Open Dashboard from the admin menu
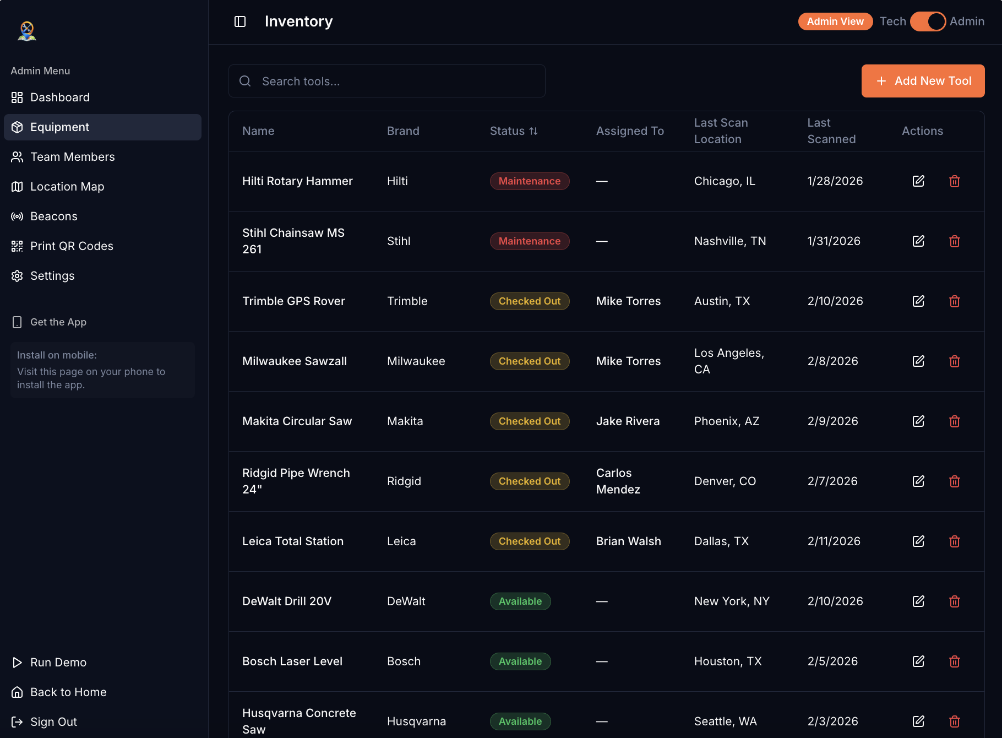Image resolution: width=1002 pixels, height=738 pixels. coord(102,97)
